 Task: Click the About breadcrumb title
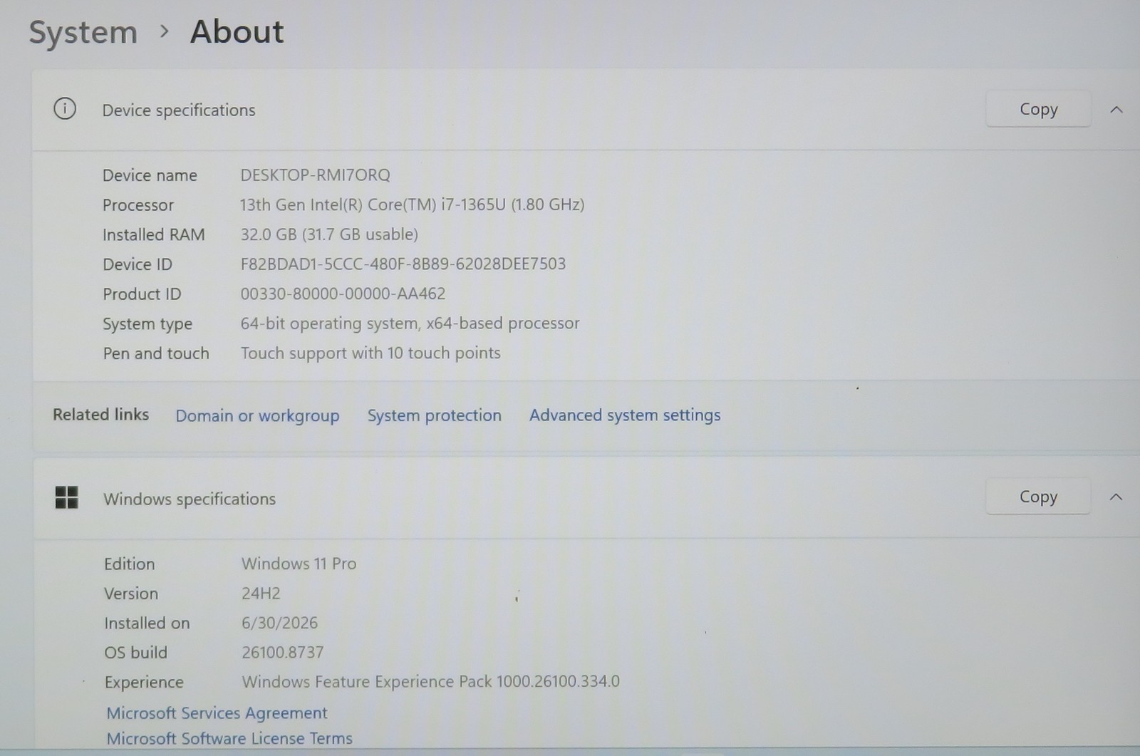pos(237,32)
